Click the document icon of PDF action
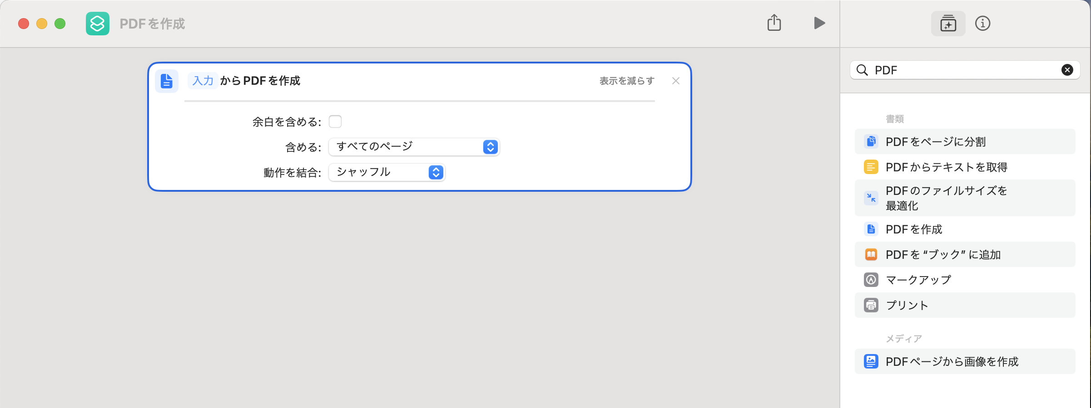 point(167,81)
